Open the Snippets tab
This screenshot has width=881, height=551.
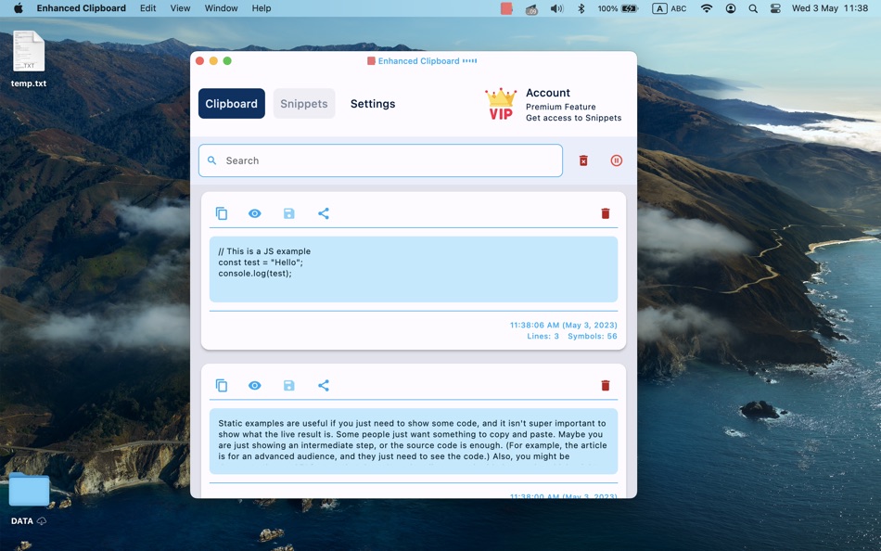304,104
